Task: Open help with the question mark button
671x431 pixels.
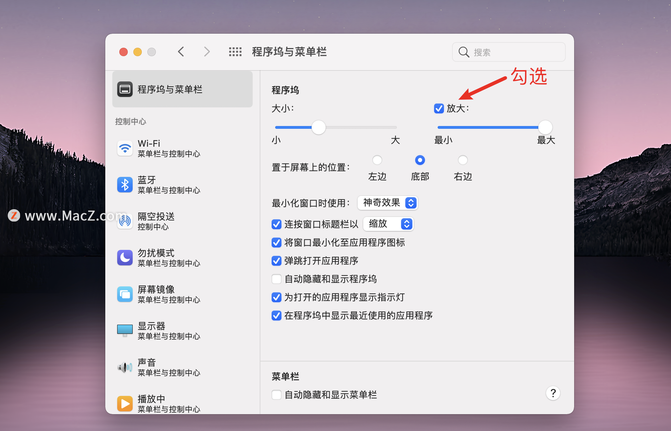Action: [x=553, y=393]
